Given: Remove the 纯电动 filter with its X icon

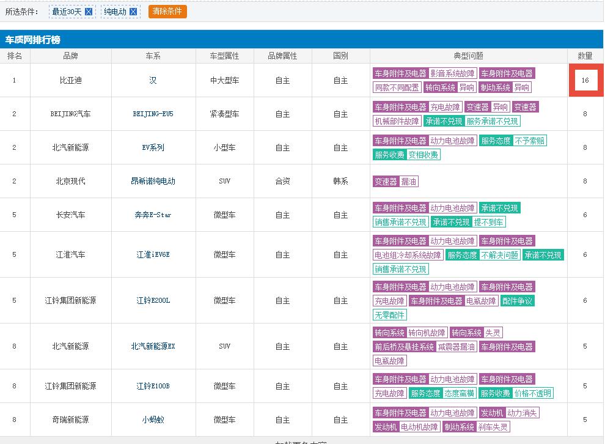Looking at the screenshot, I should [133, 12].
